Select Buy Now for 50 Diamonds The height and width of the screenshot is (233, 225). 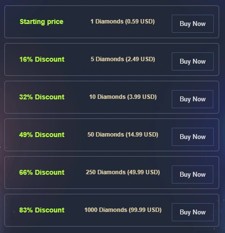pos(193,137)
